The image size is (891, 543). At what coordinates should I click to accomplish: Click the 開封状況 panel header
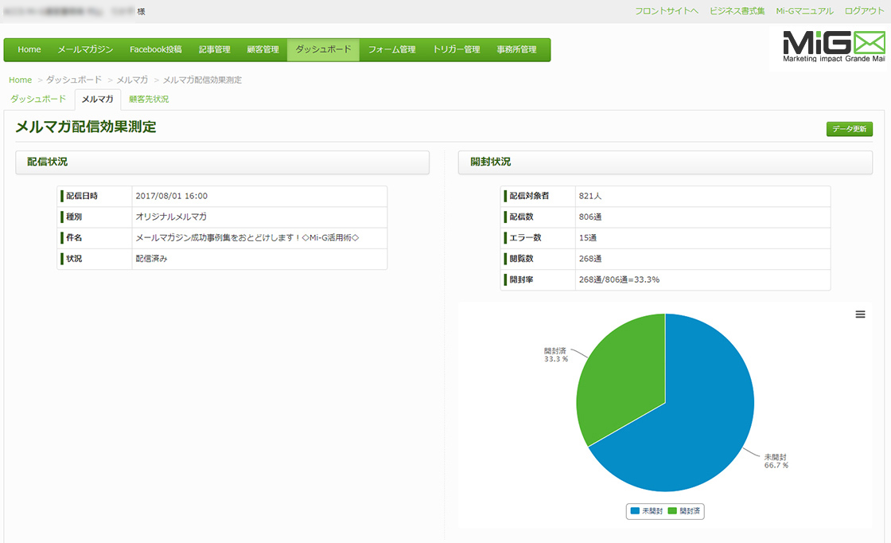pyautogui.click(x=665, y=162)
